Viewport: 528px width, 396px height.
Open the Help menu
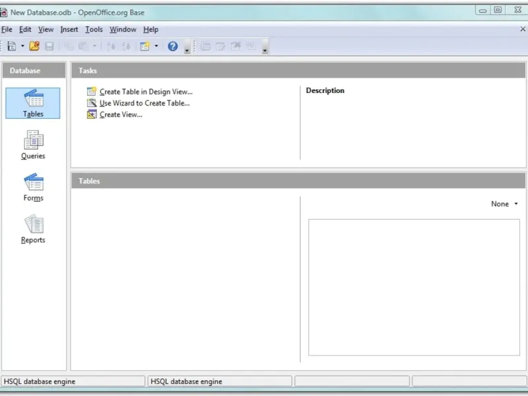point(151,30)
